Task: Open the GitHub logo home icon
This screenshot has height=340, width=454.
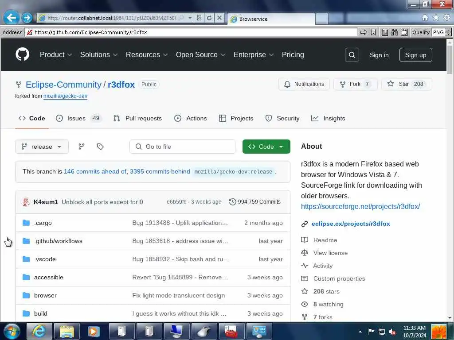Action: pyautogui.click(x=22, y=54)
